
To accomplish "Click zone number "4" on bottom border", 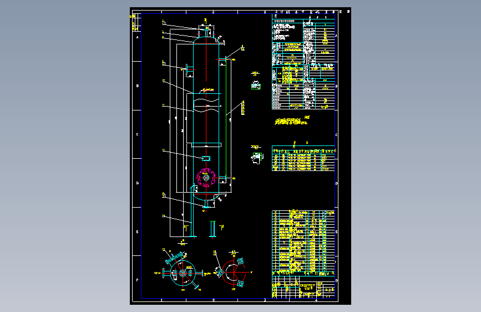I will coord(316,300).
